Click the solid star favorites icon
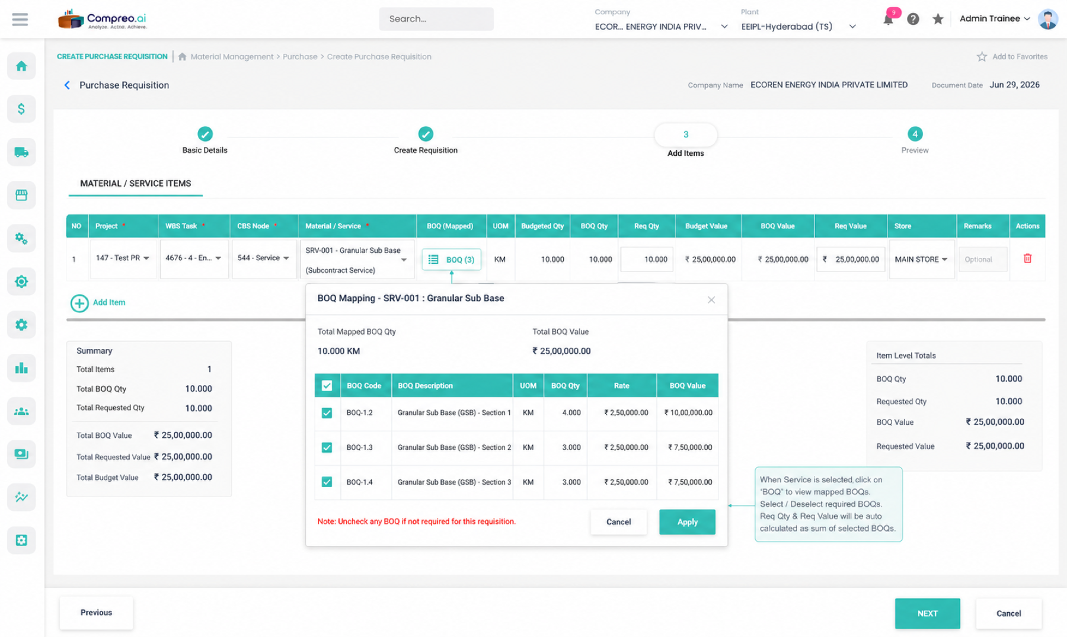The height and width of the screenshot is (637, 1067). click(x=938, y=19)
